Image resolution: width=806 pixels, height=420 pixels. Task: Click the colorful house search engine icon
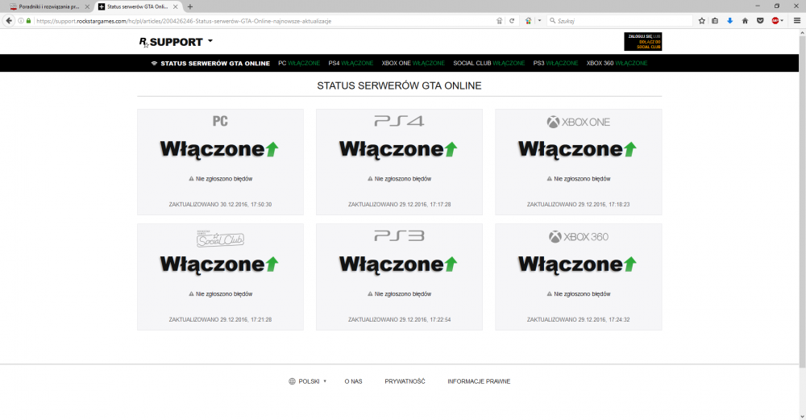[528, 21]
